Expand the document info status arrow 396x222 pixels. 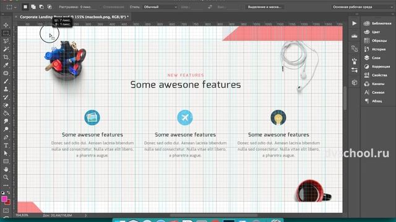85,215
